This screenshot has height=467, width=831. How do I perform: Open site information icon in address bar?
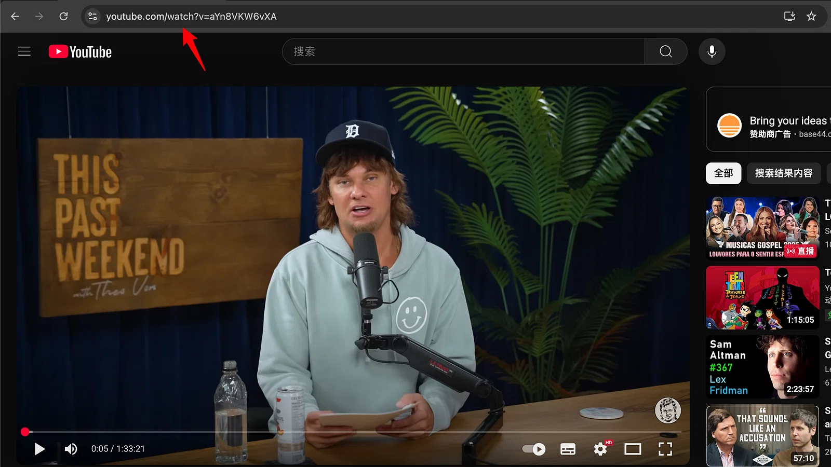92,16
